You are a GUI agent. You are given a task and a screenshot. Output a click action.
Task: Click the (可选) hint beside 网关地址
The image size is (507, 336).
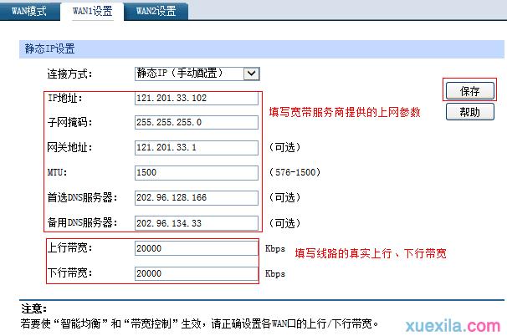tap(284, 148)
